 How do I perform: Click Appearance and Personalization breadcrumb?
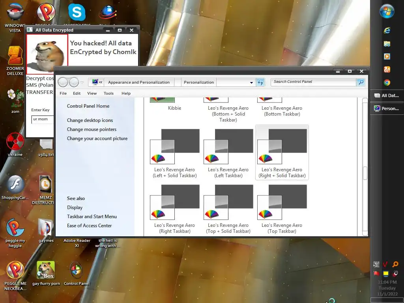(139, 82)
